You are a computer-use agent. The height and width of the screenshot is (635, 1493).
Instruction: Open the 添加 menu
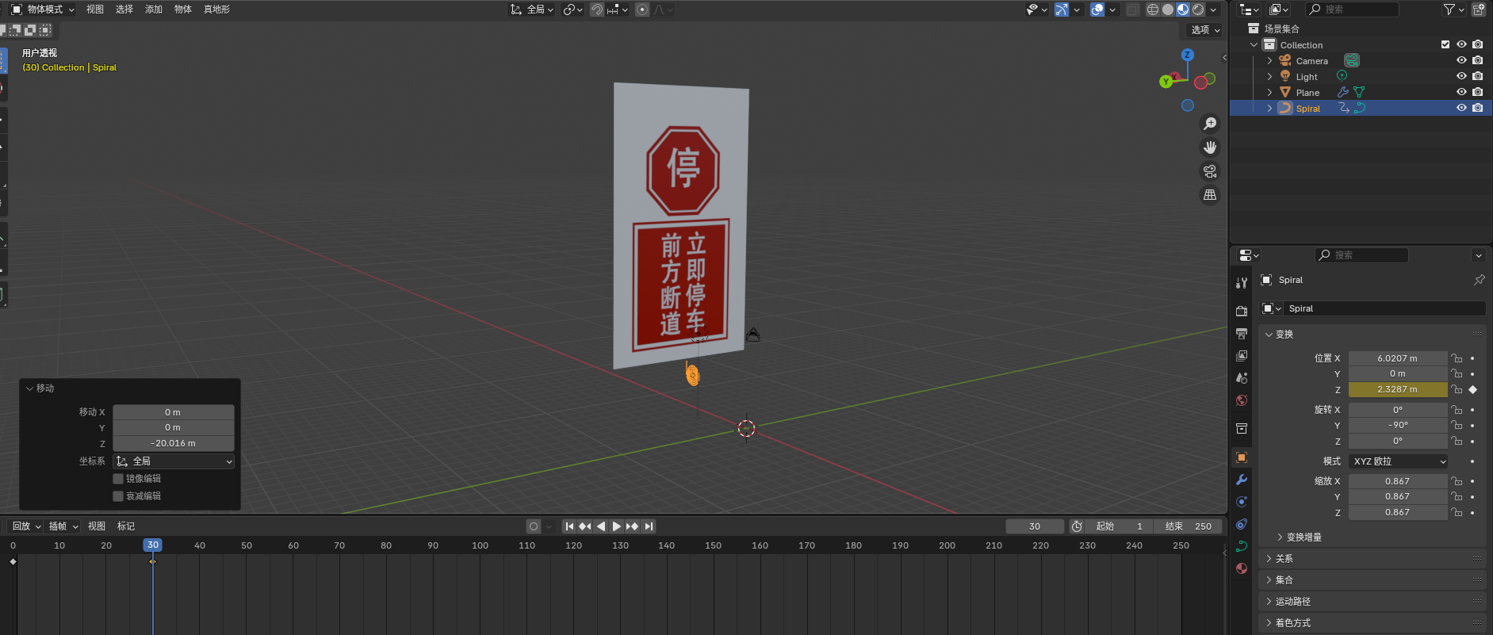(x=154, y=10)
